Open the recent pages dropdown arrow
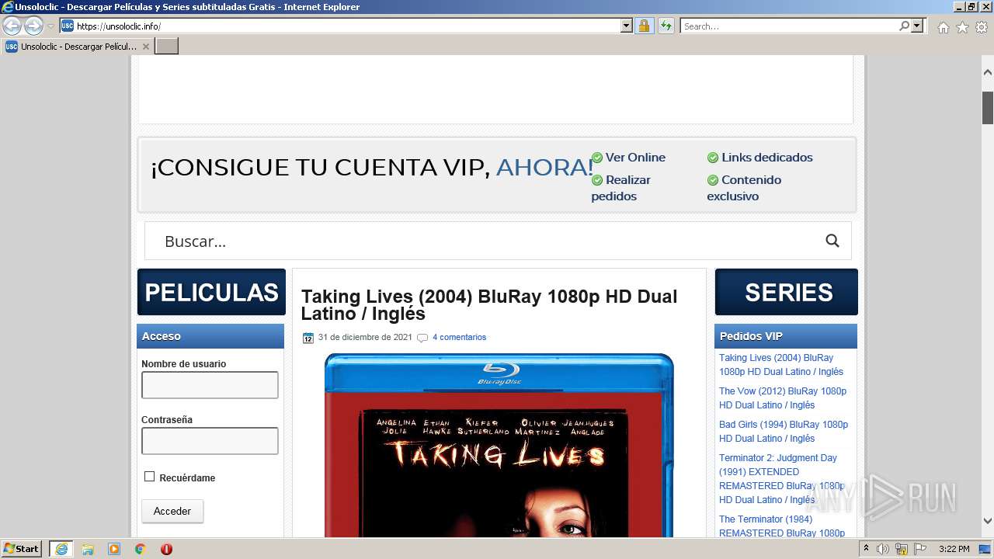 [x=50, y=26]
